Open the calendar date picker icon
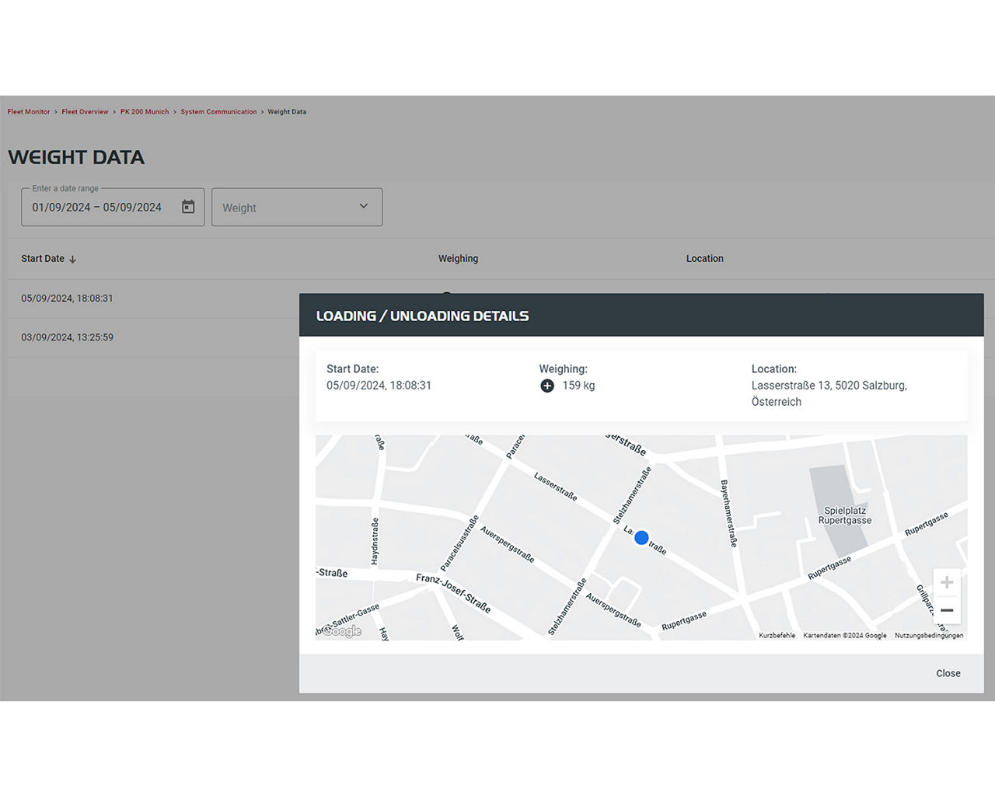995x796 pixels. [188, 207]
